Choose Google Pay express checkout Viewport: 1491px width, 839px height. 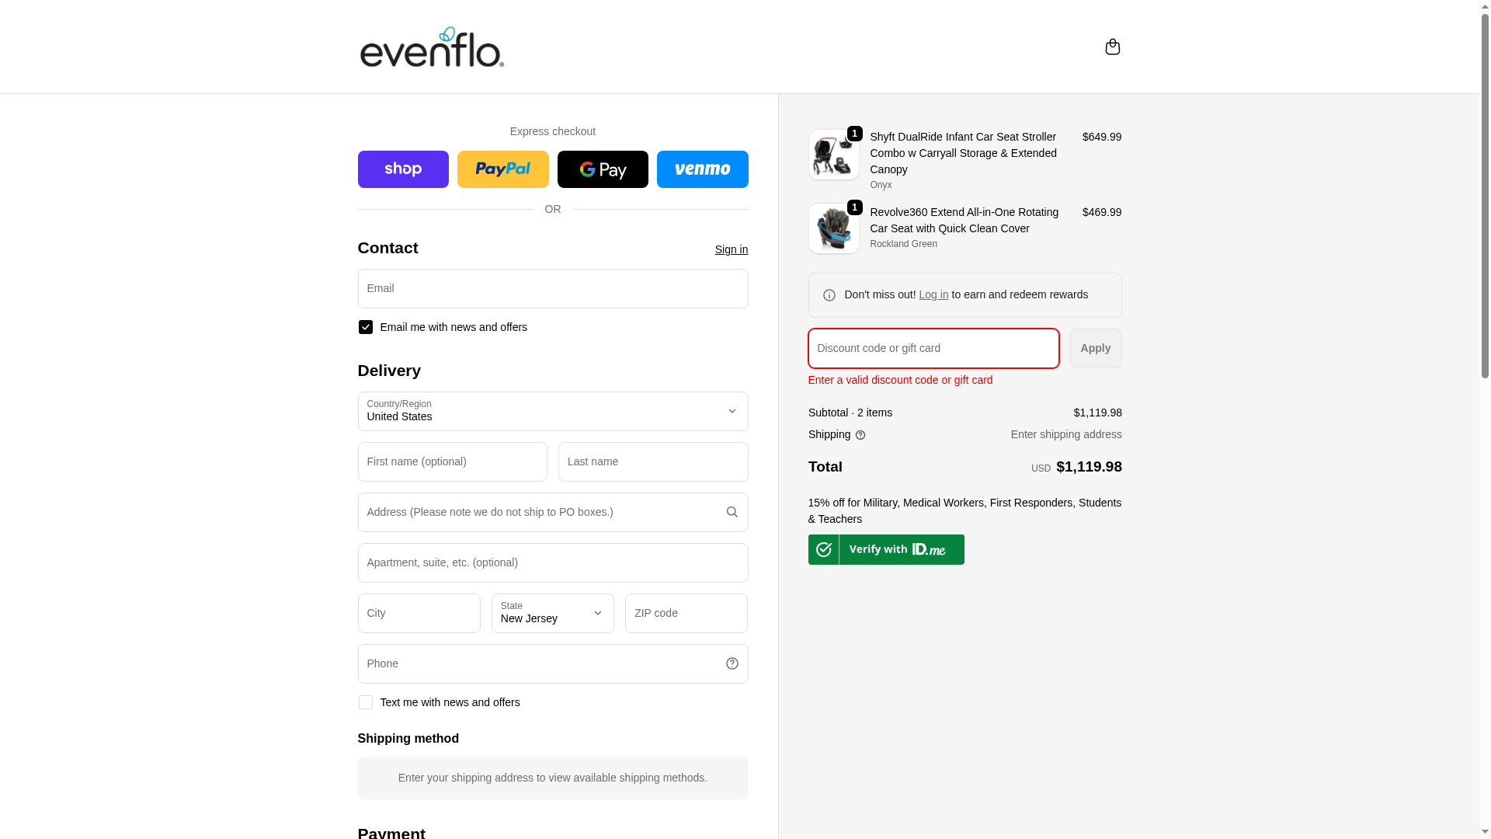603,169
